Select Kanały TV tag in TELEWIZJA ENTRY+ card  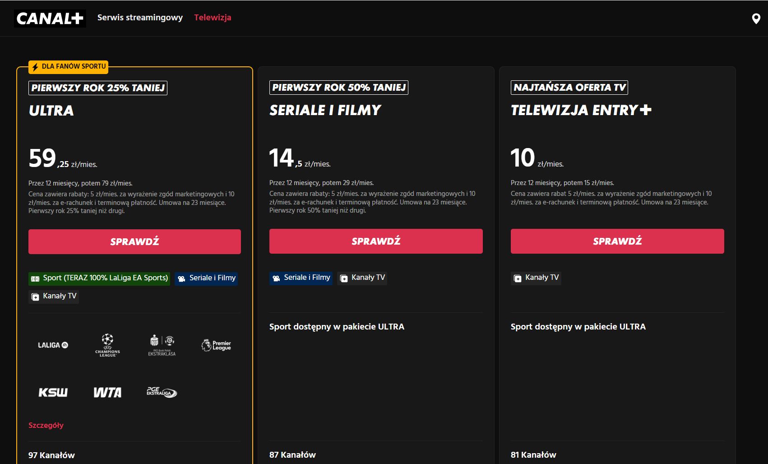tap(536, 278)
